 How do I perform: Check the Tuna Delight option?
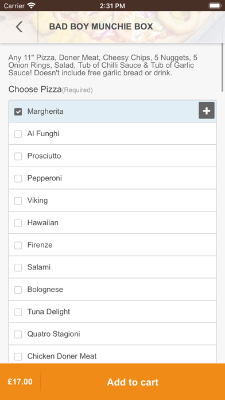pyautogui.click(x=18, y=311)
